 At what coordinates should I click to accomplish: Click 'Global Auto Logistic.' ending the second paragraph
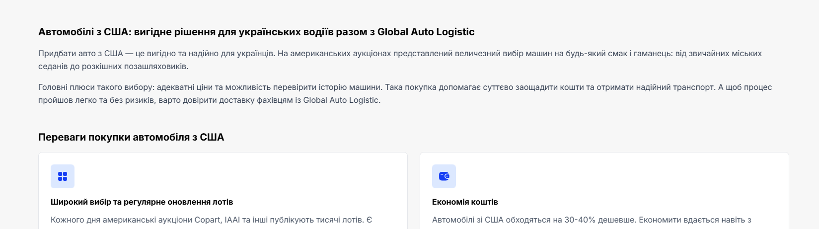point(342,100)
